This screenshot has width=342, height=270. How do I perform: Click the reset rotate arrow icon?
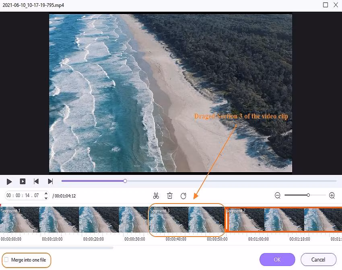click(183, 196)
